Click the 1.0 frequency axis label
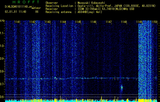Screen dimensions: 160x102 pos(2,46)
